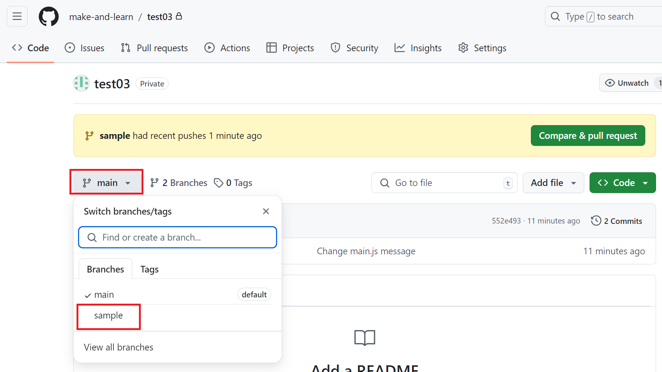This screenshot has width=662, height=372.
Task: Open the Projects tab
Action: (x=290, y=48)
